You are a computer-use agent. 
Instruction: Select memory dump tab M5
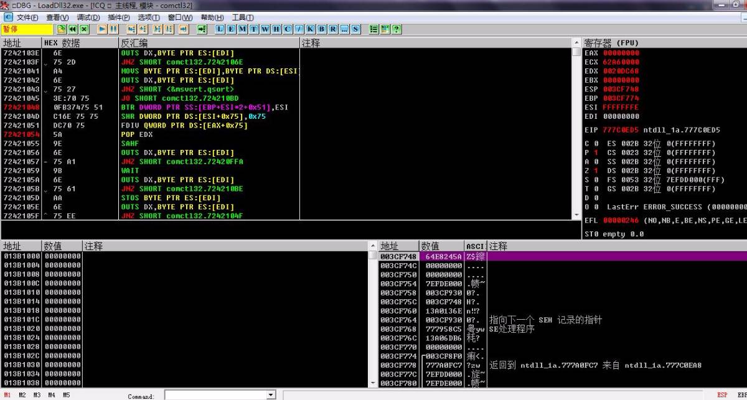pyautogui.click(x=67, y=395)
